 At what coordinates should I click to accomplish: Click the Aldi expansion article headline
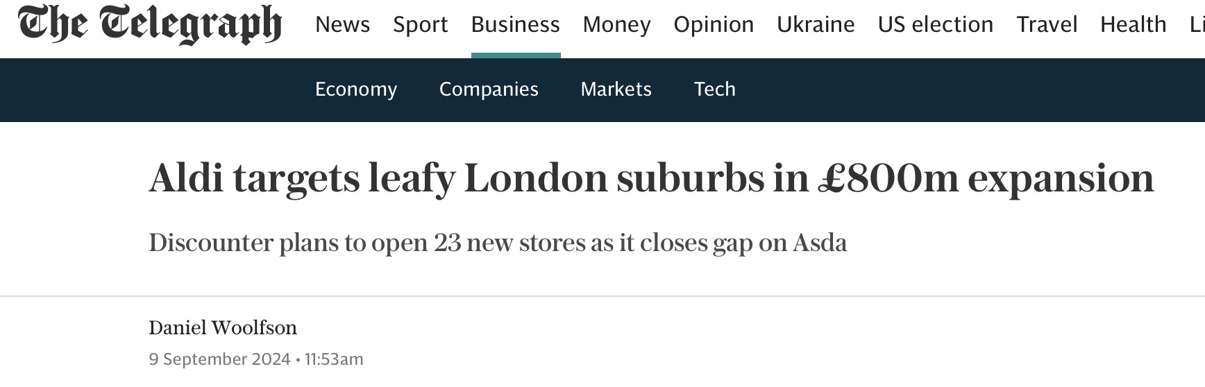(x=651, y=178)
